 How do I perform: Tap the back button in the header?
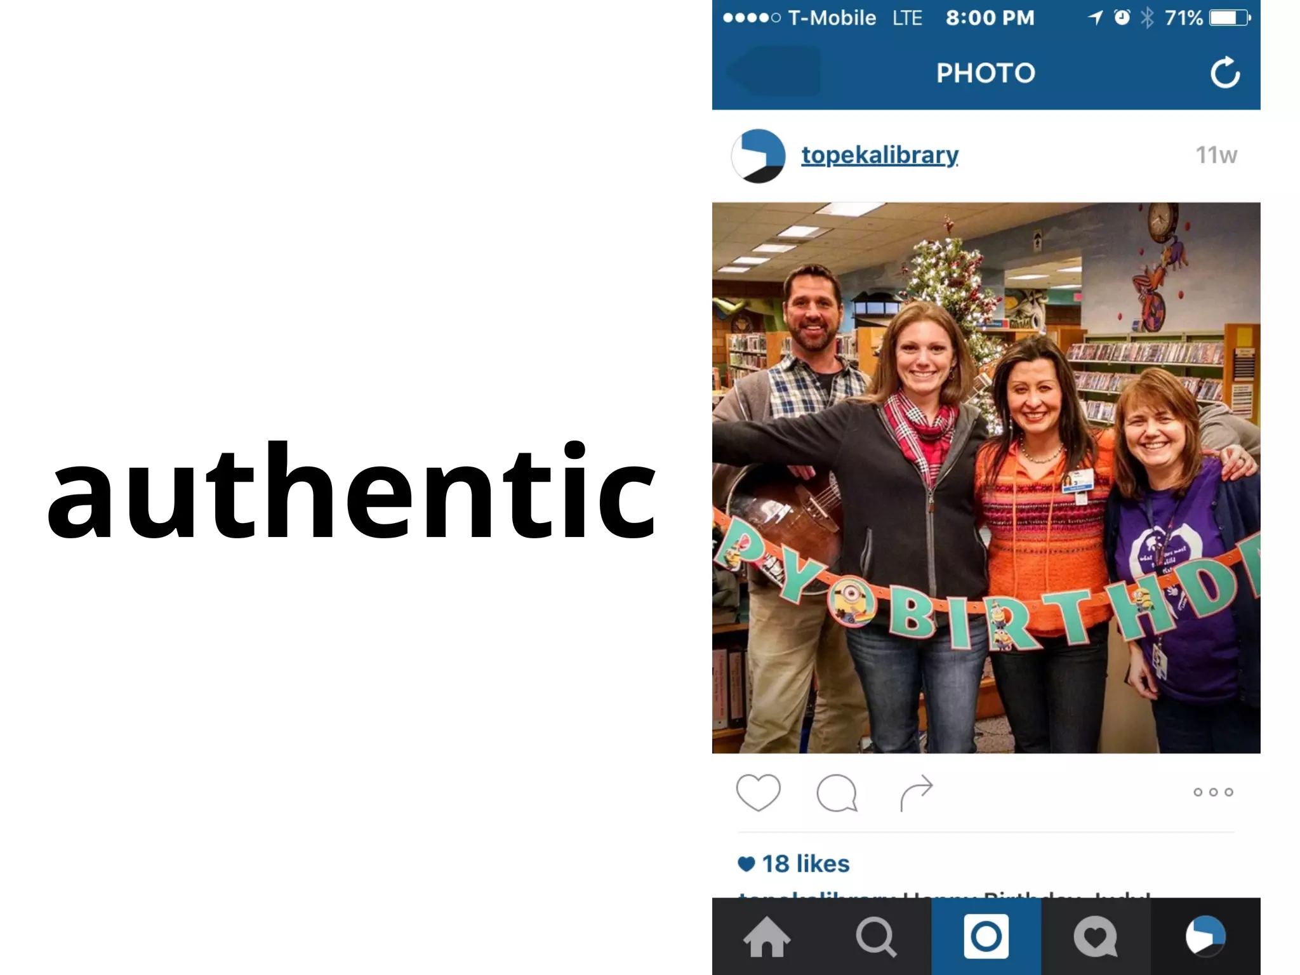click(773, 72)
